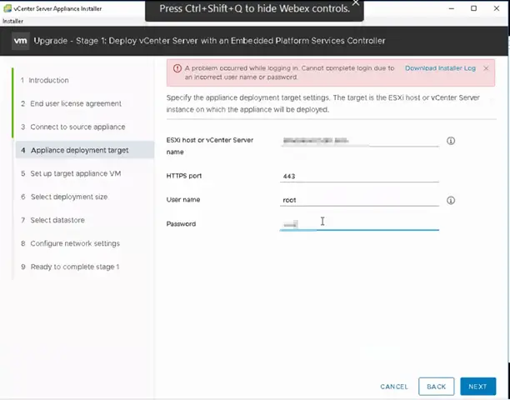Dismiss the login error alert banner

486,68
